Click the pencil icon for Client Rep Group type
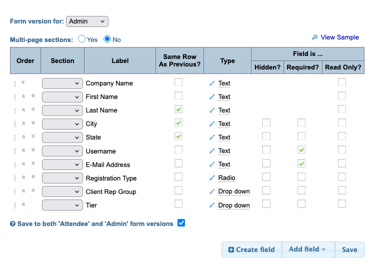The width and height of the screenshot is (379, 275). (x=212, y=191)
